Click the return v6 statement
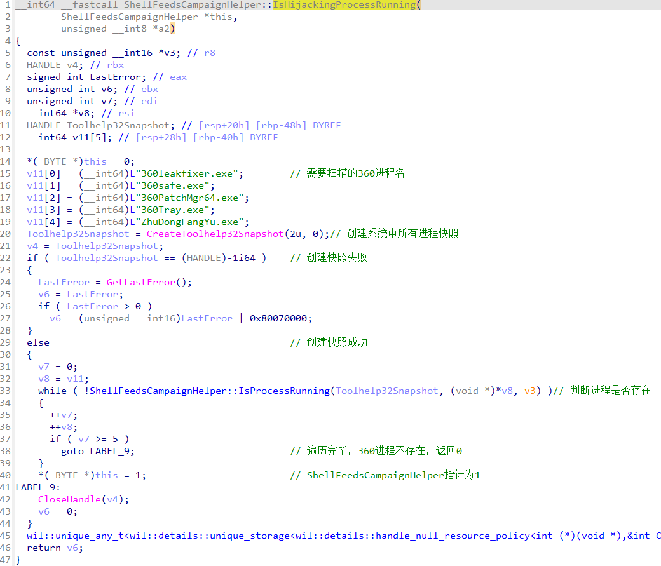Screen dimensions: 661x566 click(x=55, y=548)
